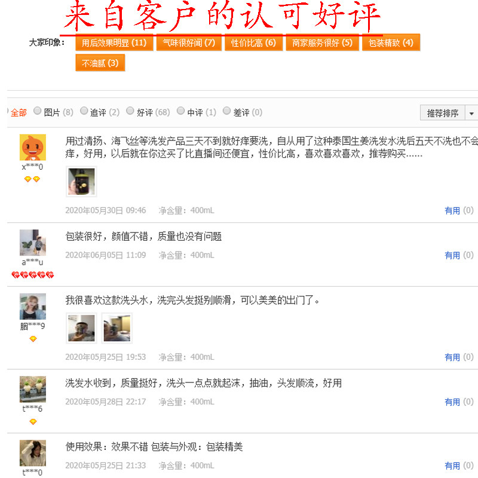
Task: Click the 不油腻 (3) impression tag
Action: [100, 63]
